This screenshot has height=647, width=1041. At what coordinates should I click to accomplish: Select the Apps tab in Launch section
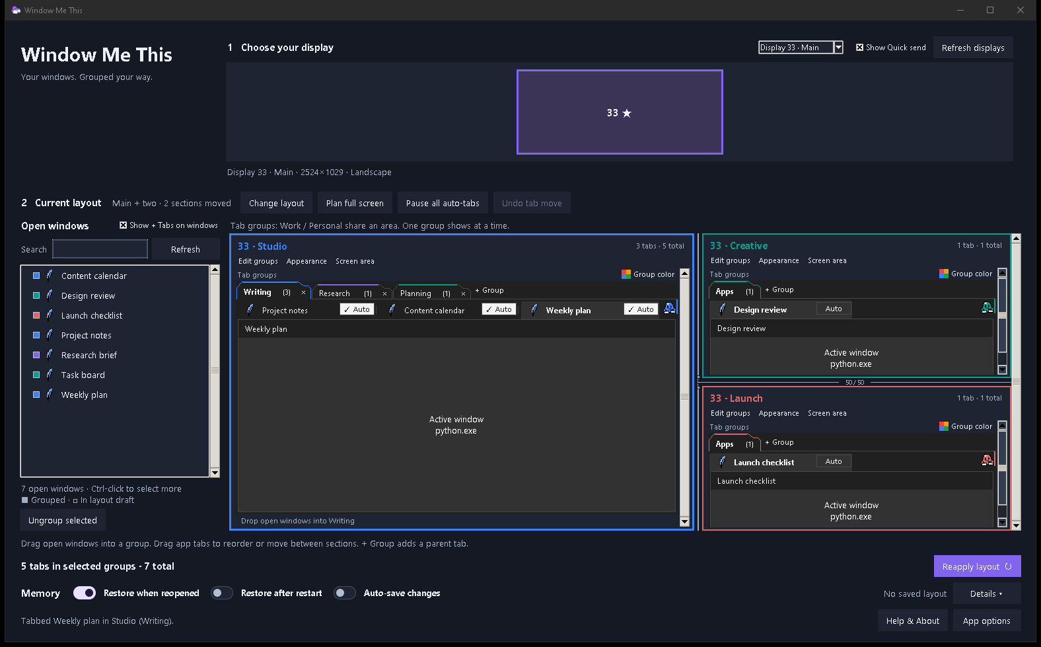pyautogui.click(x=735, y=444)
